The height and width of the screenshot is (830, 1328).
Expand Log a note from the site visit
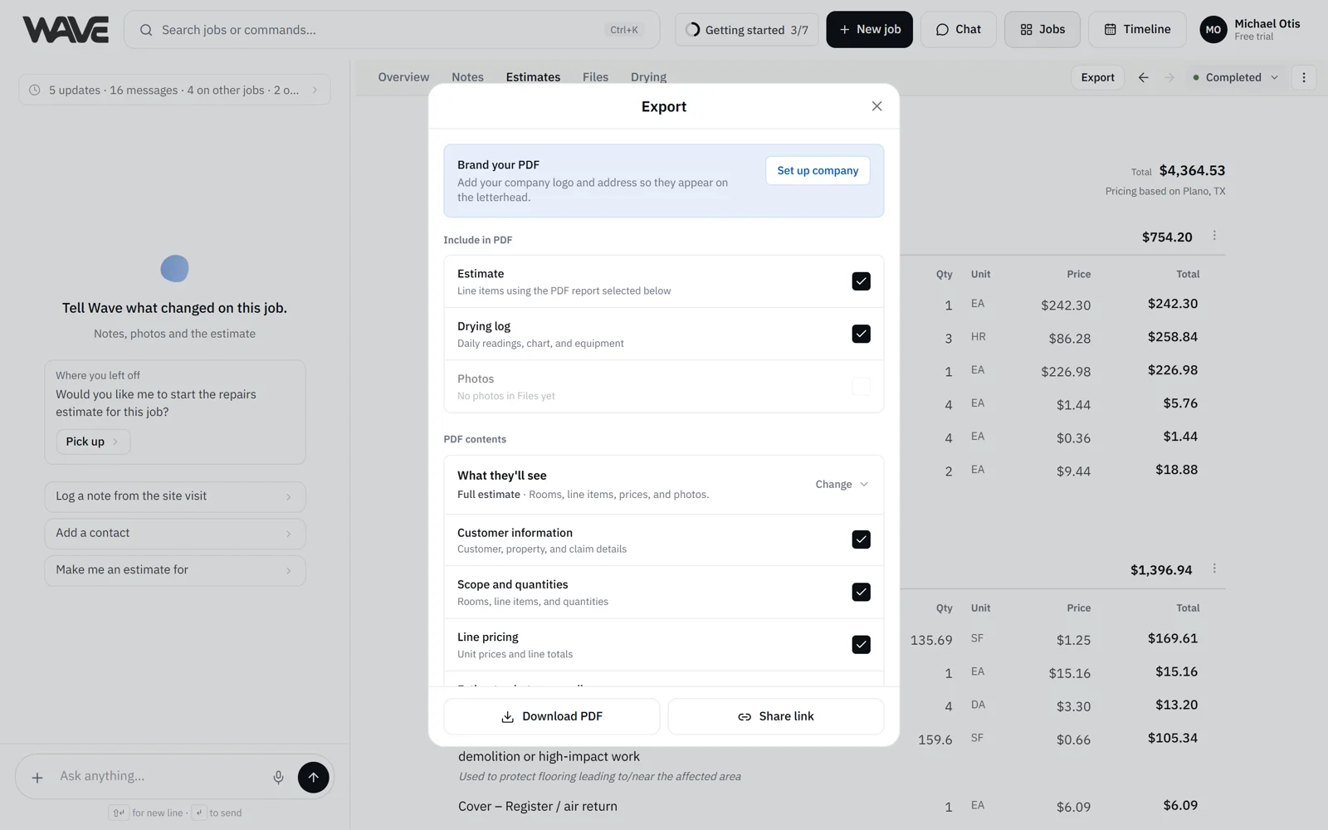coord(175,496)
